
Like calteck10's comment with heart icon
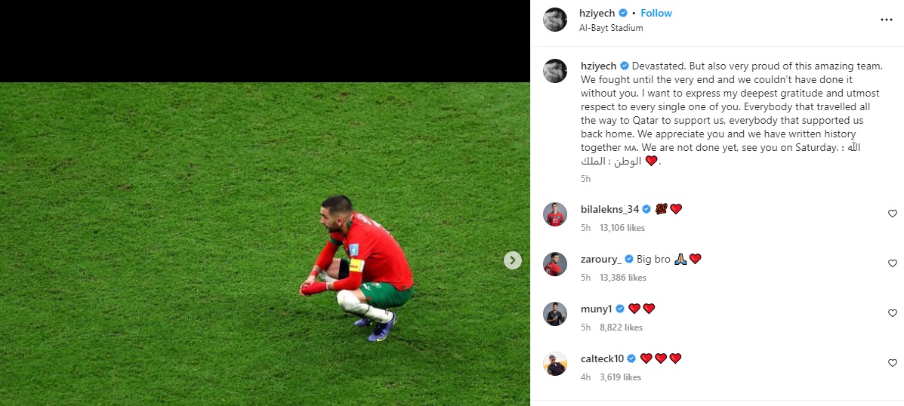[893, 363]
